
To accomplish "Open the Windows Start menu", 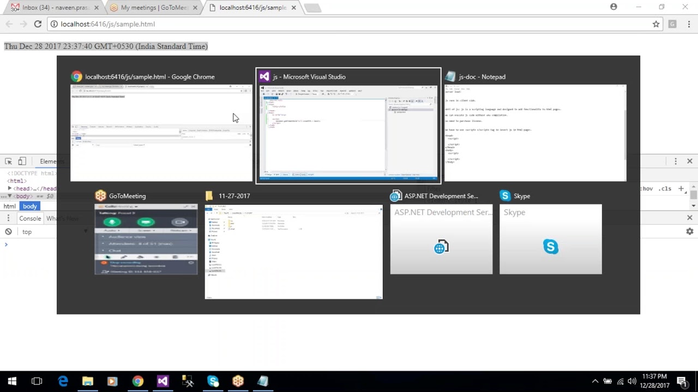I will tap(12, 381).
